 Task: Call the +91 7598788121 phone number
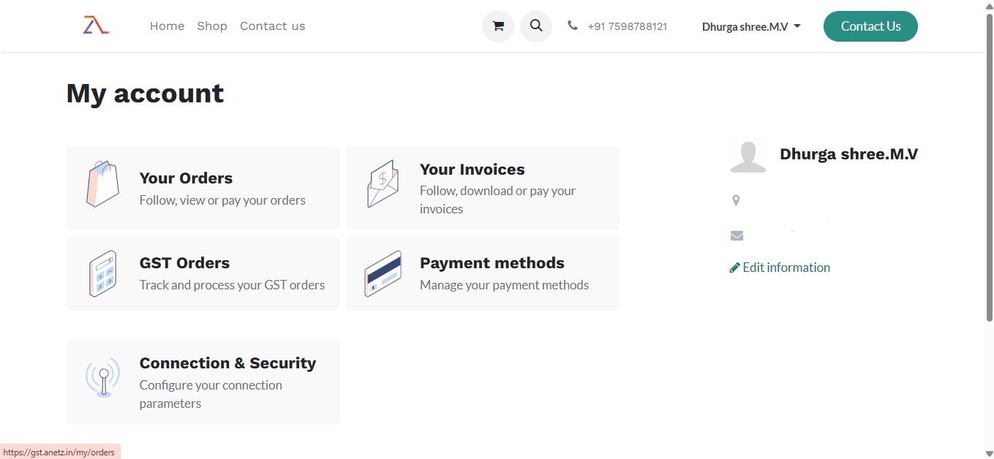point(627,26)
